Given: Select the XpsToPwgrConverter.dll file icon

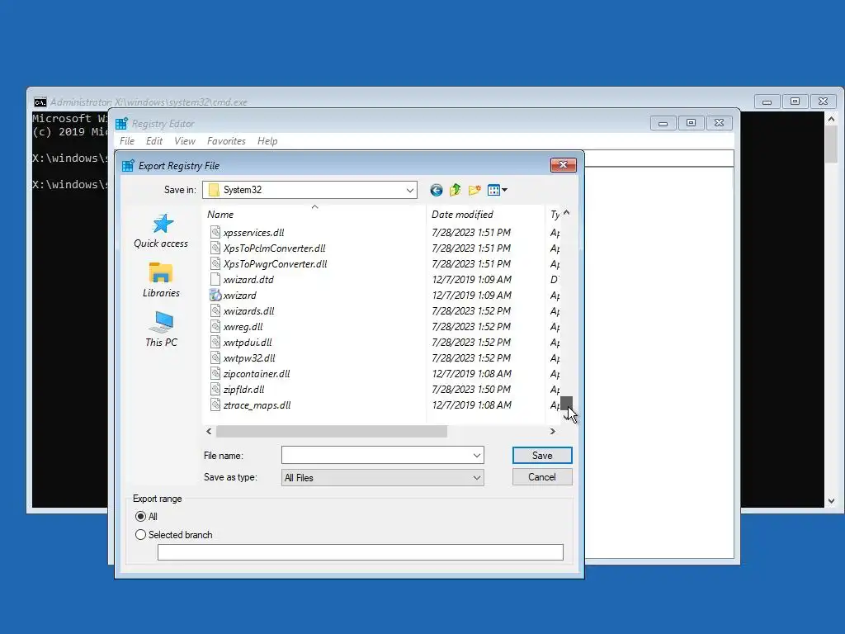Looking at the screenshot, I should 215,263.
